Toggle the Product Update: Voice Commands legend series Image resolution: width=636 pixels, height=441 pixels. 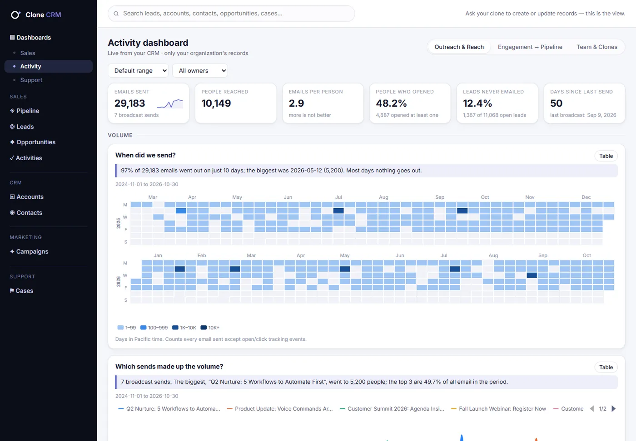coord(280,409)
